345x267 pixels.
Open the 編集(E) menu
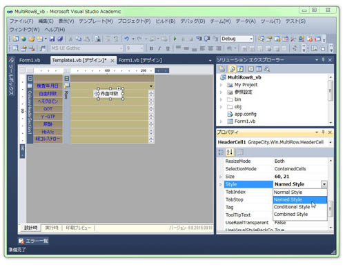(46, 21)
